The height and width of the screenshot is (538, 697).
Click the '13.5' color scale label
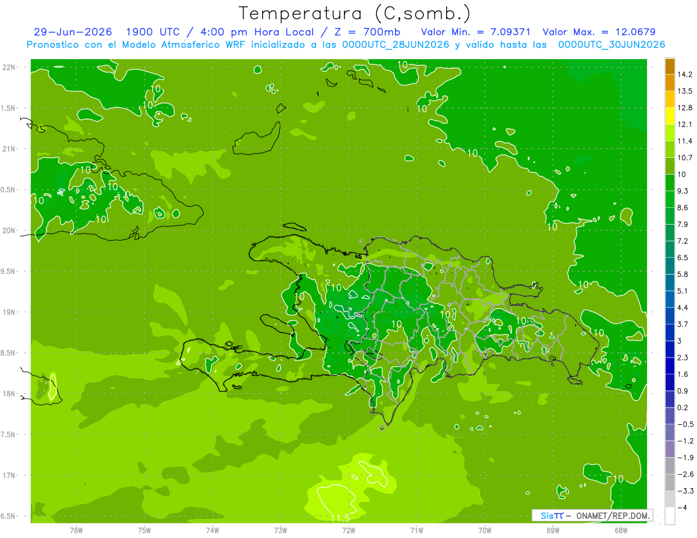tap(685, 91)
